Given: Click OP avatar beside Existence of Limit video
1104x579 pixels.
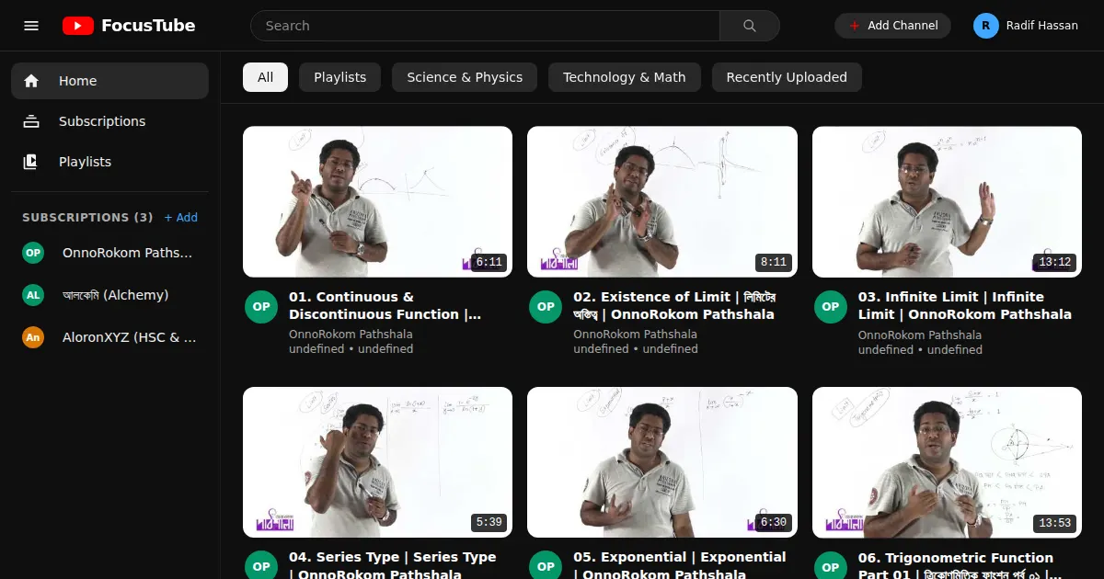Looking at the screenshot, I should pos(546,307).
